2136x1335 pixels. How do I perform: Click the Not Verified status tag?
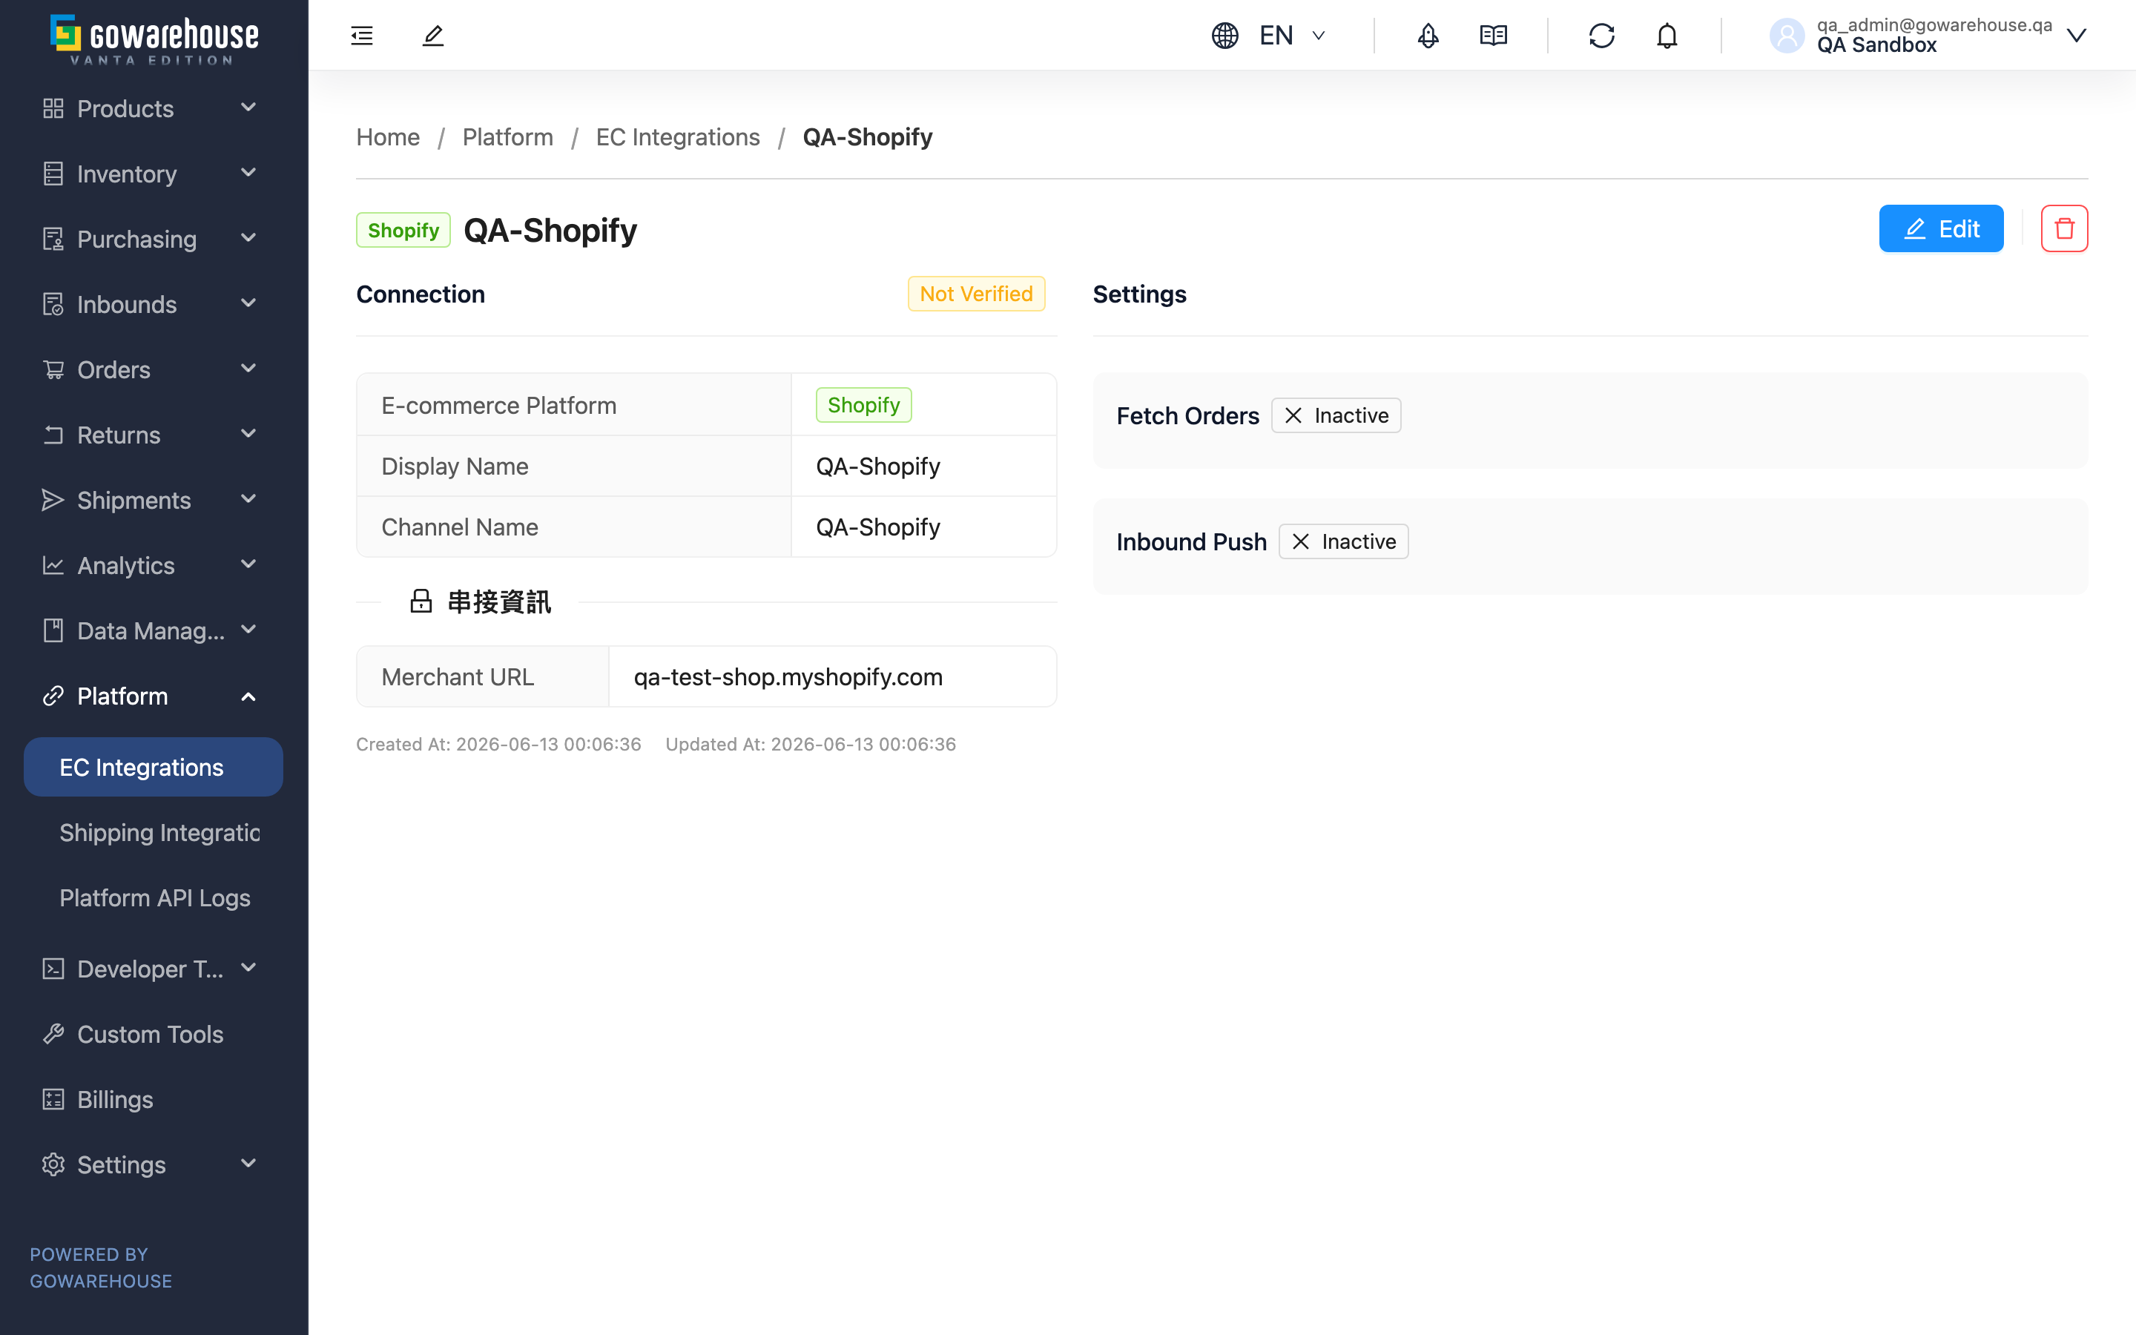click(x=976, y=294)
